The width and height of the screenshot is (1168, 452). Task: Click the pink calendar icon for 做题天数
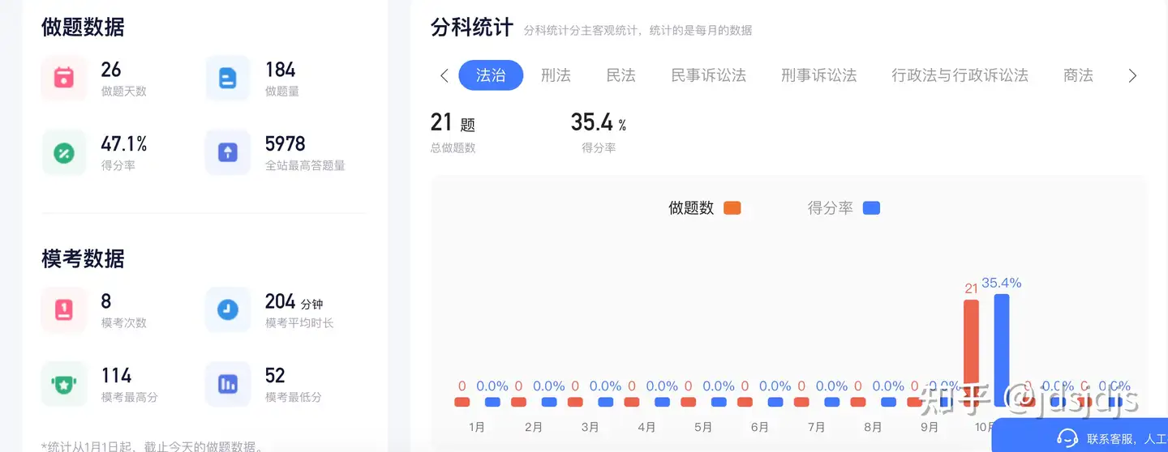(x=64, y=79)
